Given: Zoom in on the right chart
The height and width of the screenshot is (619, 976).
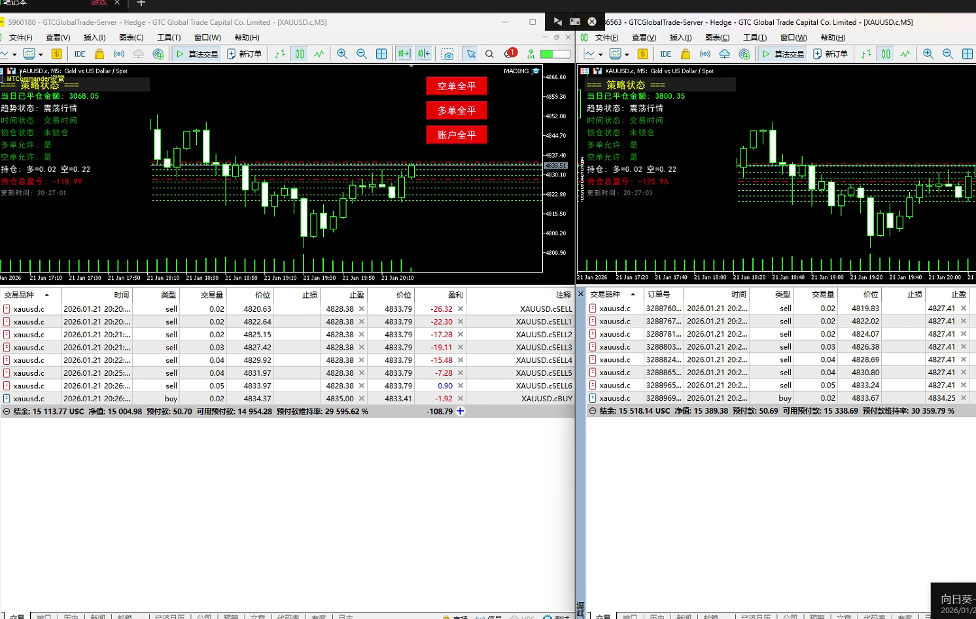Looking at the screenshot, I should [x=928, y=54].
